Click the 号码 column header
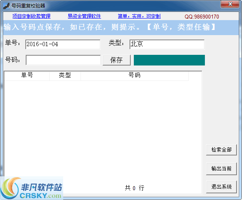This screenshot has height=200, width=242. click(135, 75)
